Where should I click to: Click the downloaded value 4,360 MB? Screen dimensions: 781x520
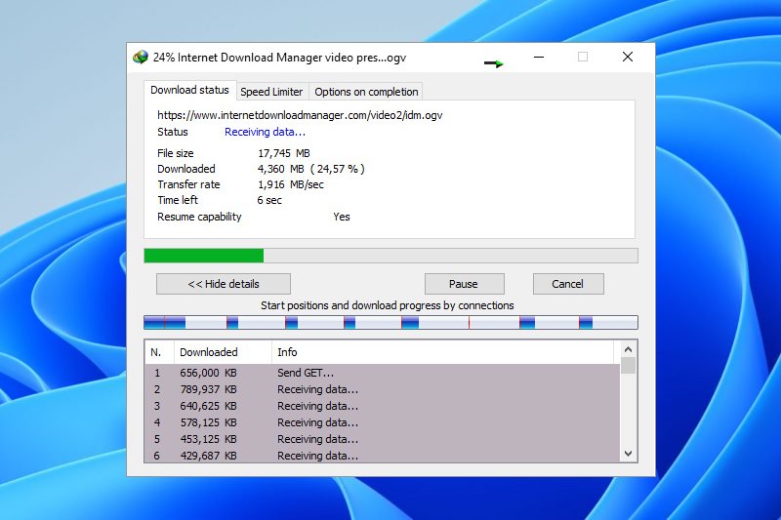(280, 169)
